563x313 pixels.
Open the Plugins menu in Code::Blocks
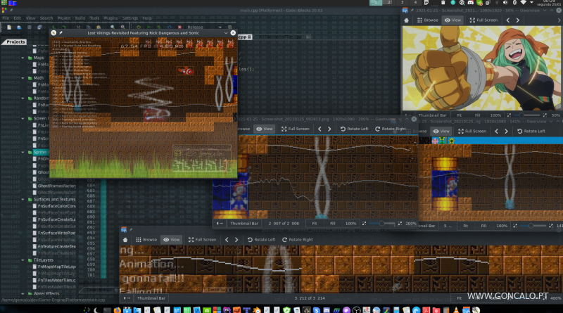(110, 18)
